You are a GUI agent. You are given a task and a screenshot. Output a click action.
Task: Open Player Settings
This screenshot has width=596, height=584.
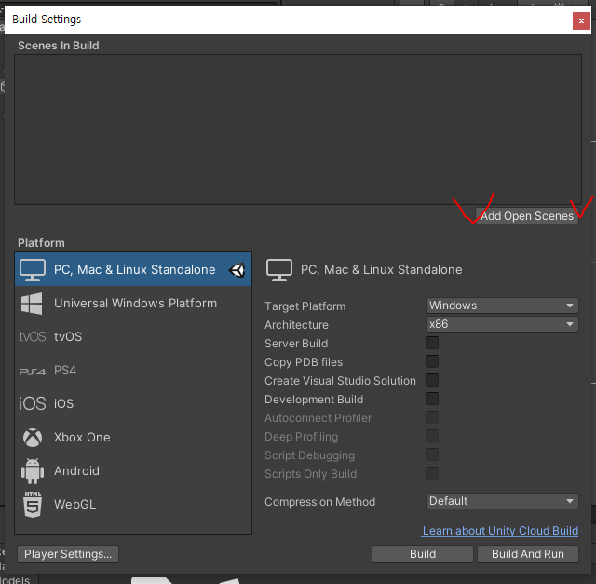68,554
